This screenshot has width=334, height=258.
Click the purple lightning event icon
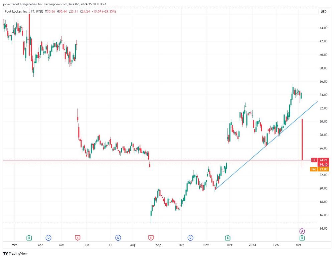(x=302, y=231)
